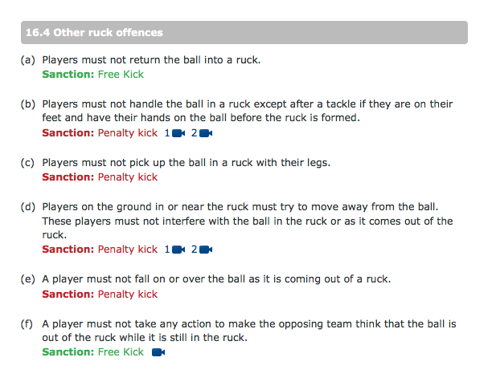Play video 1 under clause (d) sanction
The height and width of the screenshot is (386, 496).
click(174, 250)
